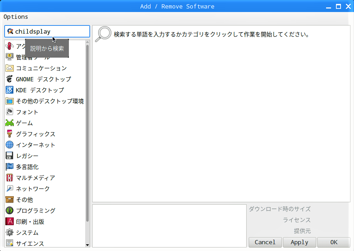Select the 'GNOME デスクトップ' category
354x251 pixels.
click(x=45, y=79)
